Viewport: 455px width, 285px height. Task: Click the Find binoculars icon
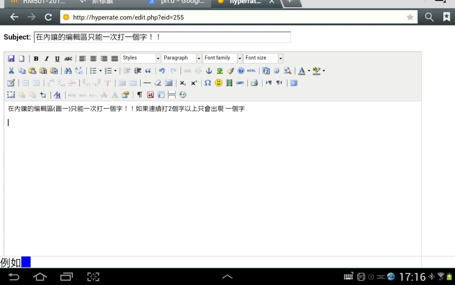point(68,71)
